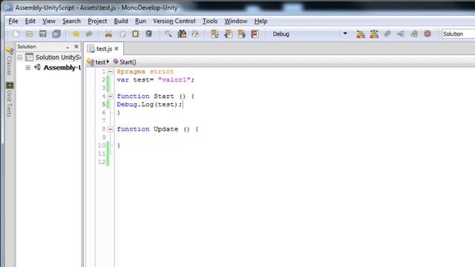Open the Build menu
Image resolution: width=475 pixels, height=267 pixels.
coord(121,22)
